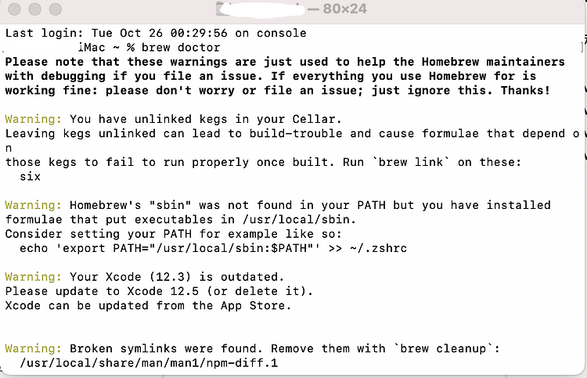Click the 'Please update to Xcode 12.5' line

159,291
